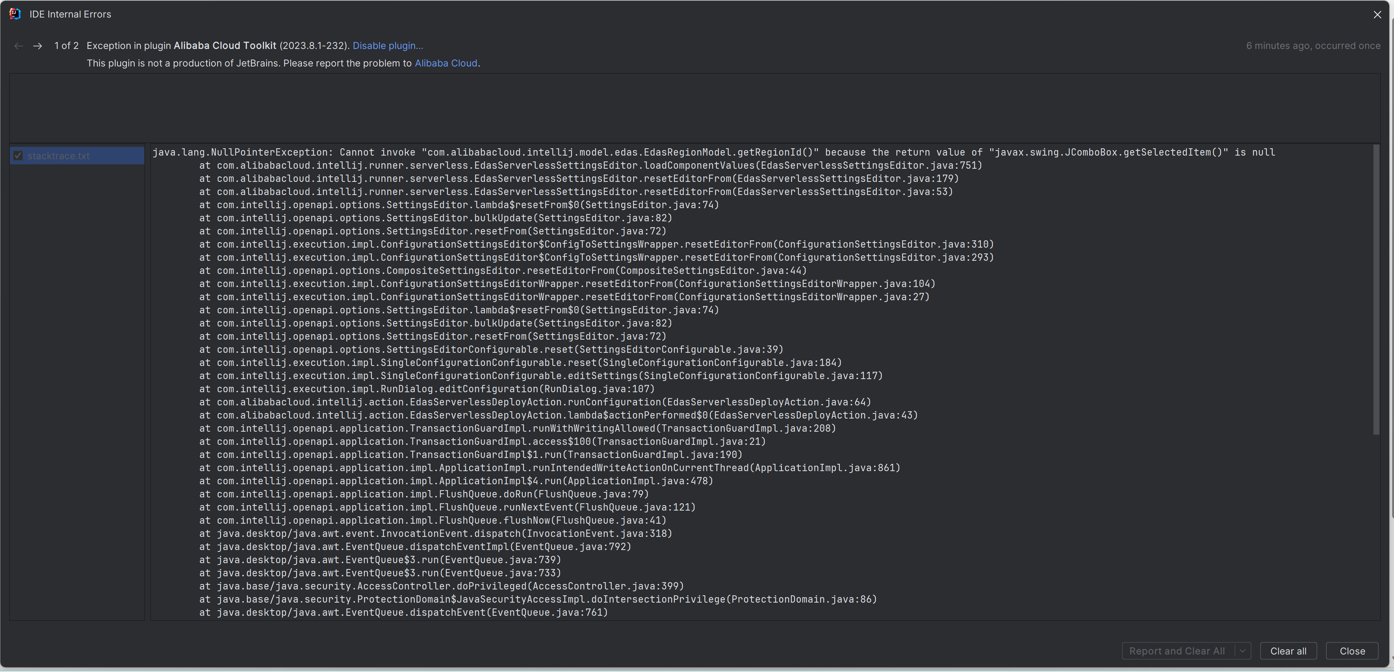Click the '1 of 2' error counter

tap(66, 46)
